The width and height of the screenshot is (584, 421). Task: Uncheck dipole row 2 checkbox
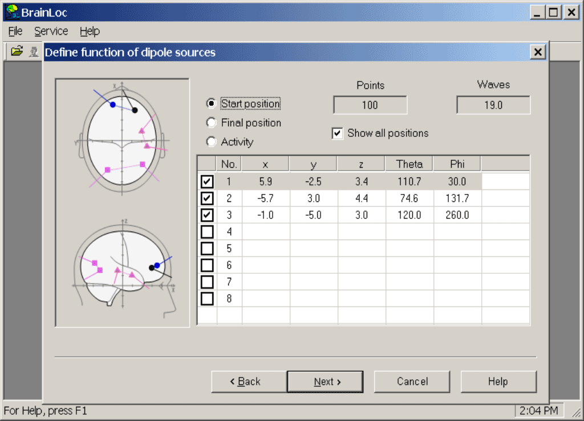coord(207,198)
